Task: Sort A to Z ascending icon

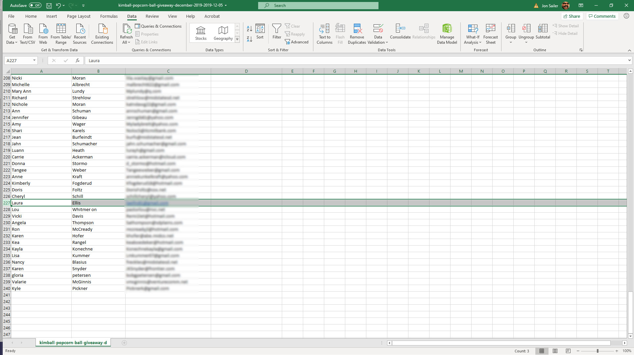Action: coord(249,29)
